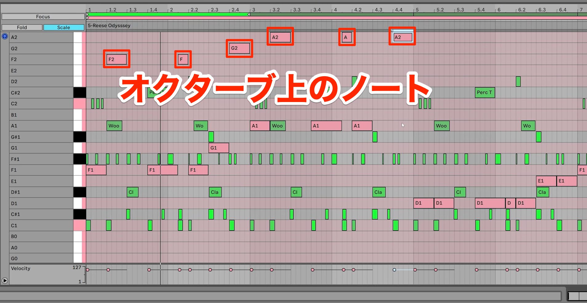Toggle the blue headphone note preview icon

coord(5,37)
